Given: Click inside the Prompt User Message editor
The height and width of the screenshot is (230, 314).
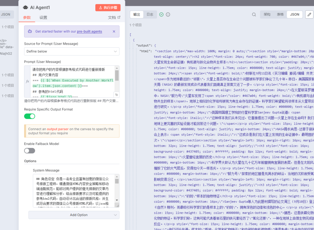Looking at the screenshot, I should [72, 81].
